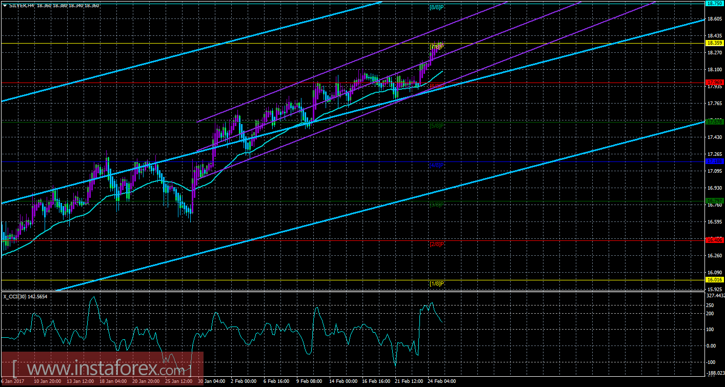Click the 17.765 price axis value
The width and height of the screenshot is (725, 387).
714,104
